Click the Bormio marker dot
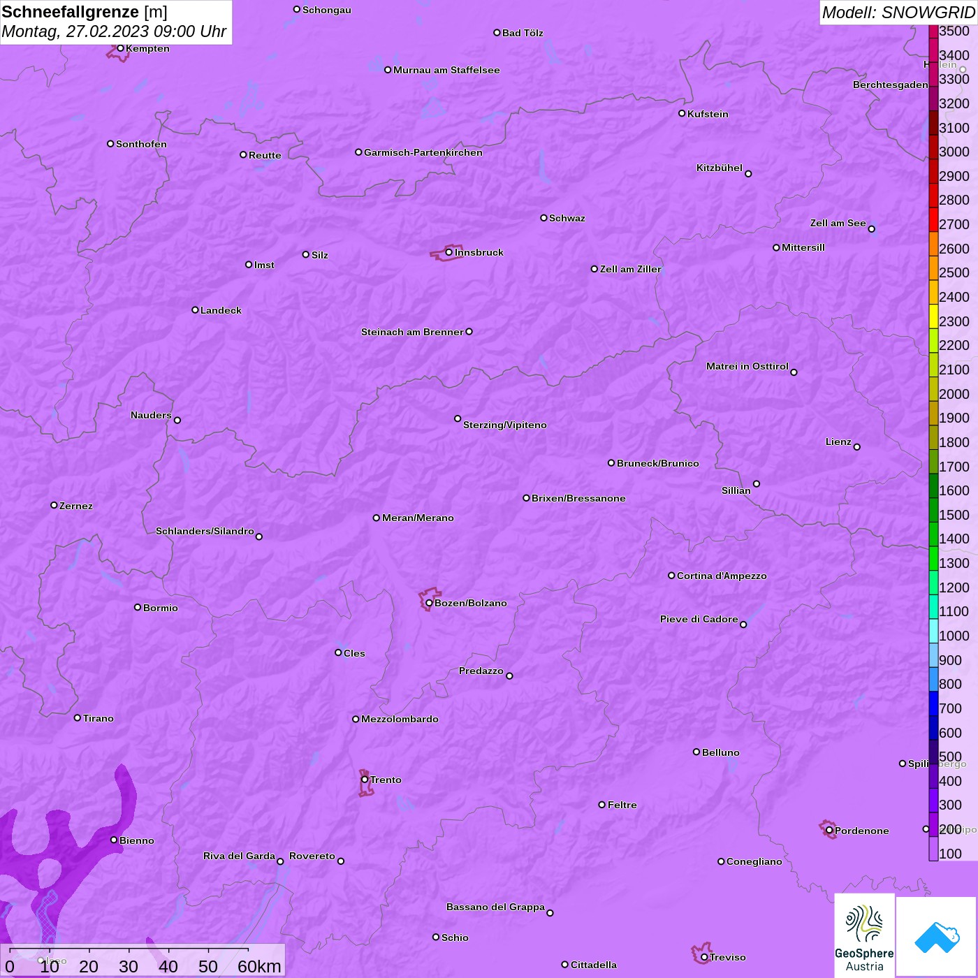 [x=138, y=607]
